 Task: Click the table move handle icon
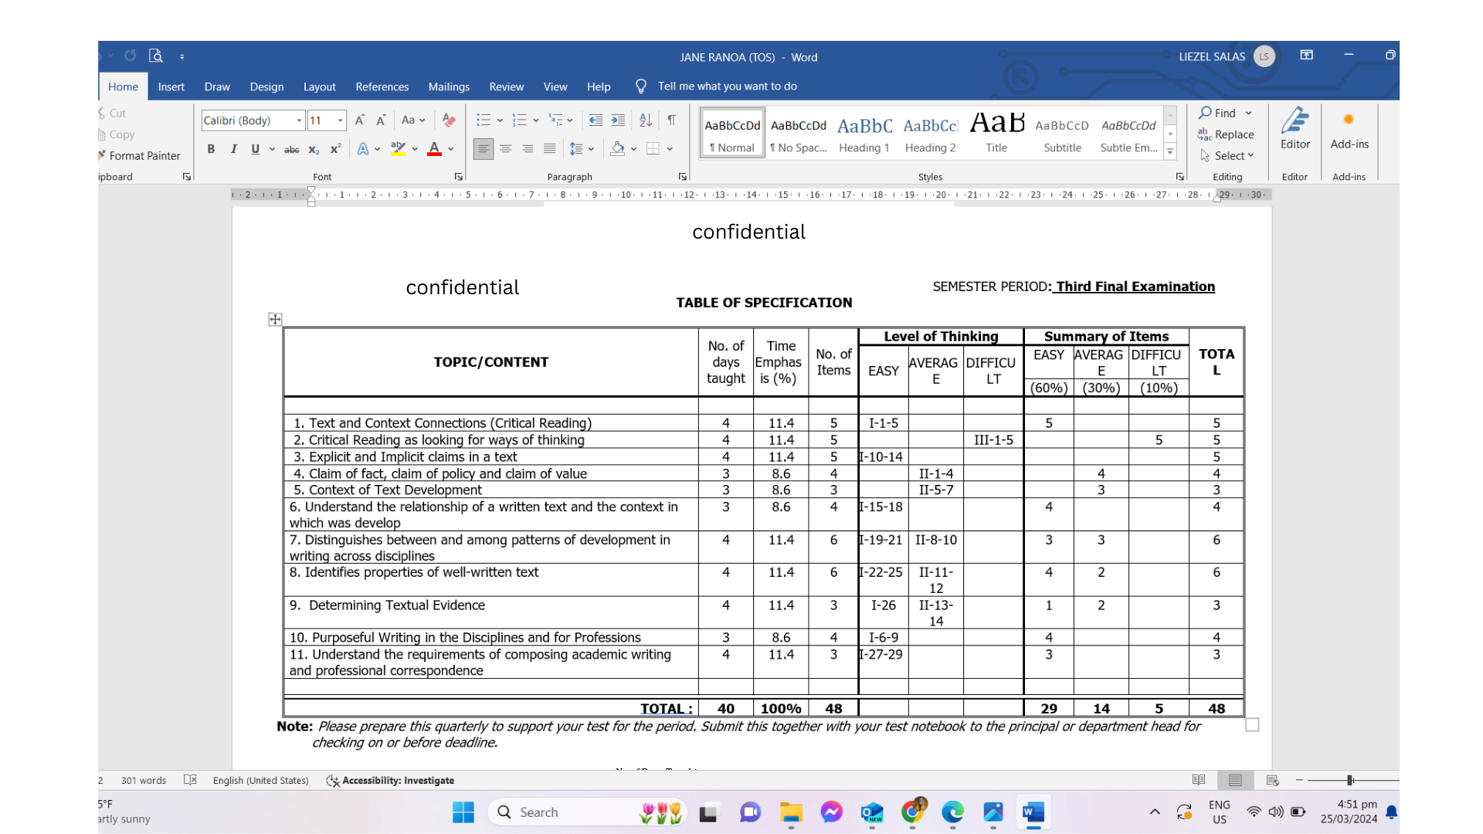275,319
